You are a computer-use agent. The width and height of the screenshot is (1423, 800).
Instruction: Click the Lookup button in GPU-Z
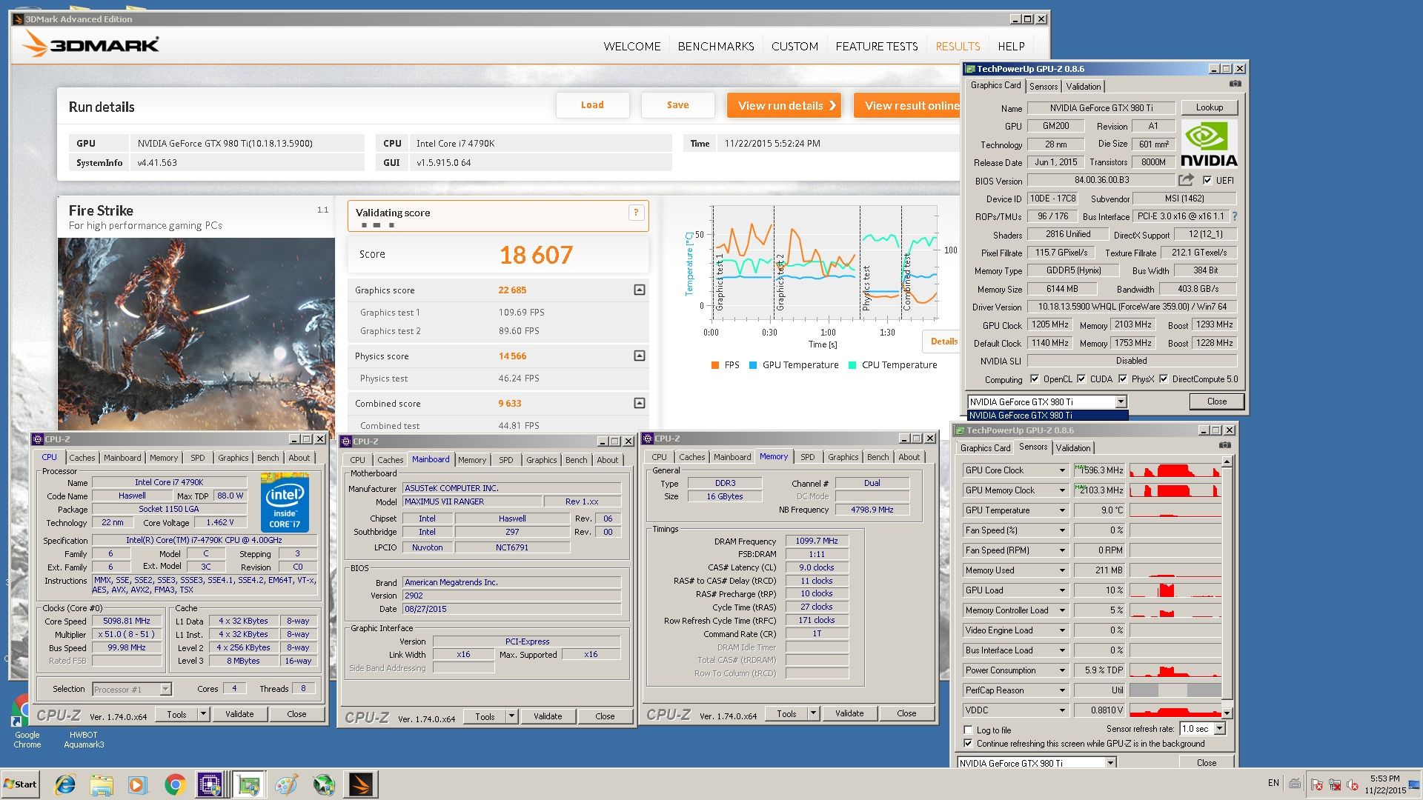point(1209,107)
